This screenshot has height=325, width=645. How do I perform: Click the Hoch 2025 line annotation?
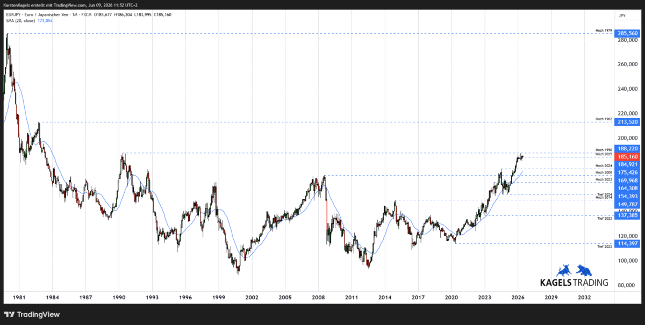click(604, 154)
